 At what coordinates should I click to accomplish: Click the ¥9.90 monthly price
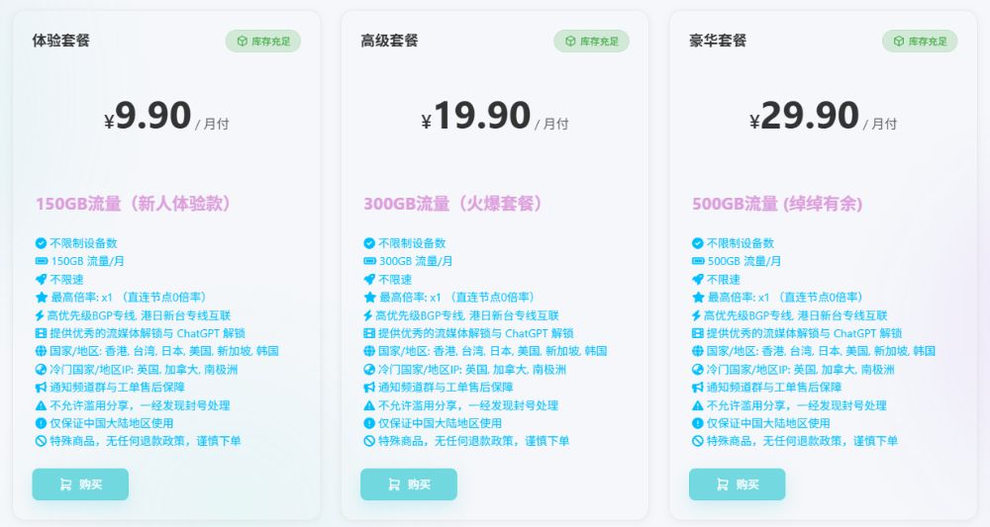click(148, 117)
